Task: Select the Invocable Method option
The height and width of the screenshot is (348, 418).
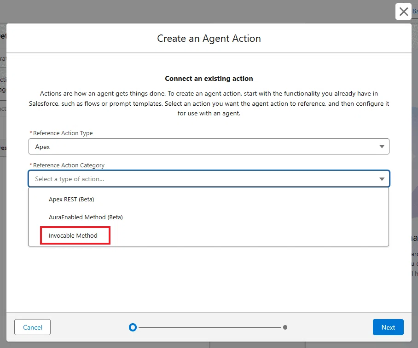Action: coord(73,235)
